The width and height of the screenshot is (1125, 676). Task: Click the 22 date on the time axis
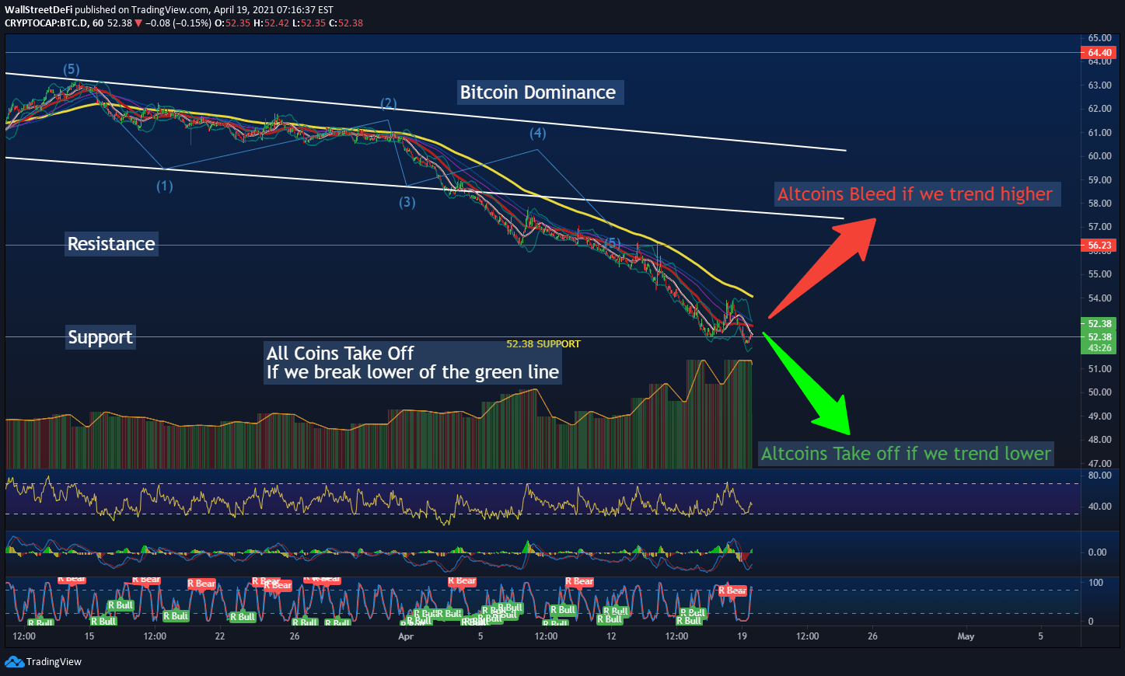[220, 636]
